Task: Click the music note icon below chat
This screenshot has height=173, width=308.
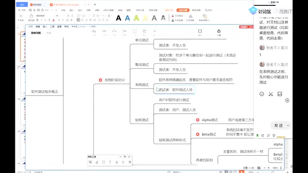Action: (x=269, y=136)
